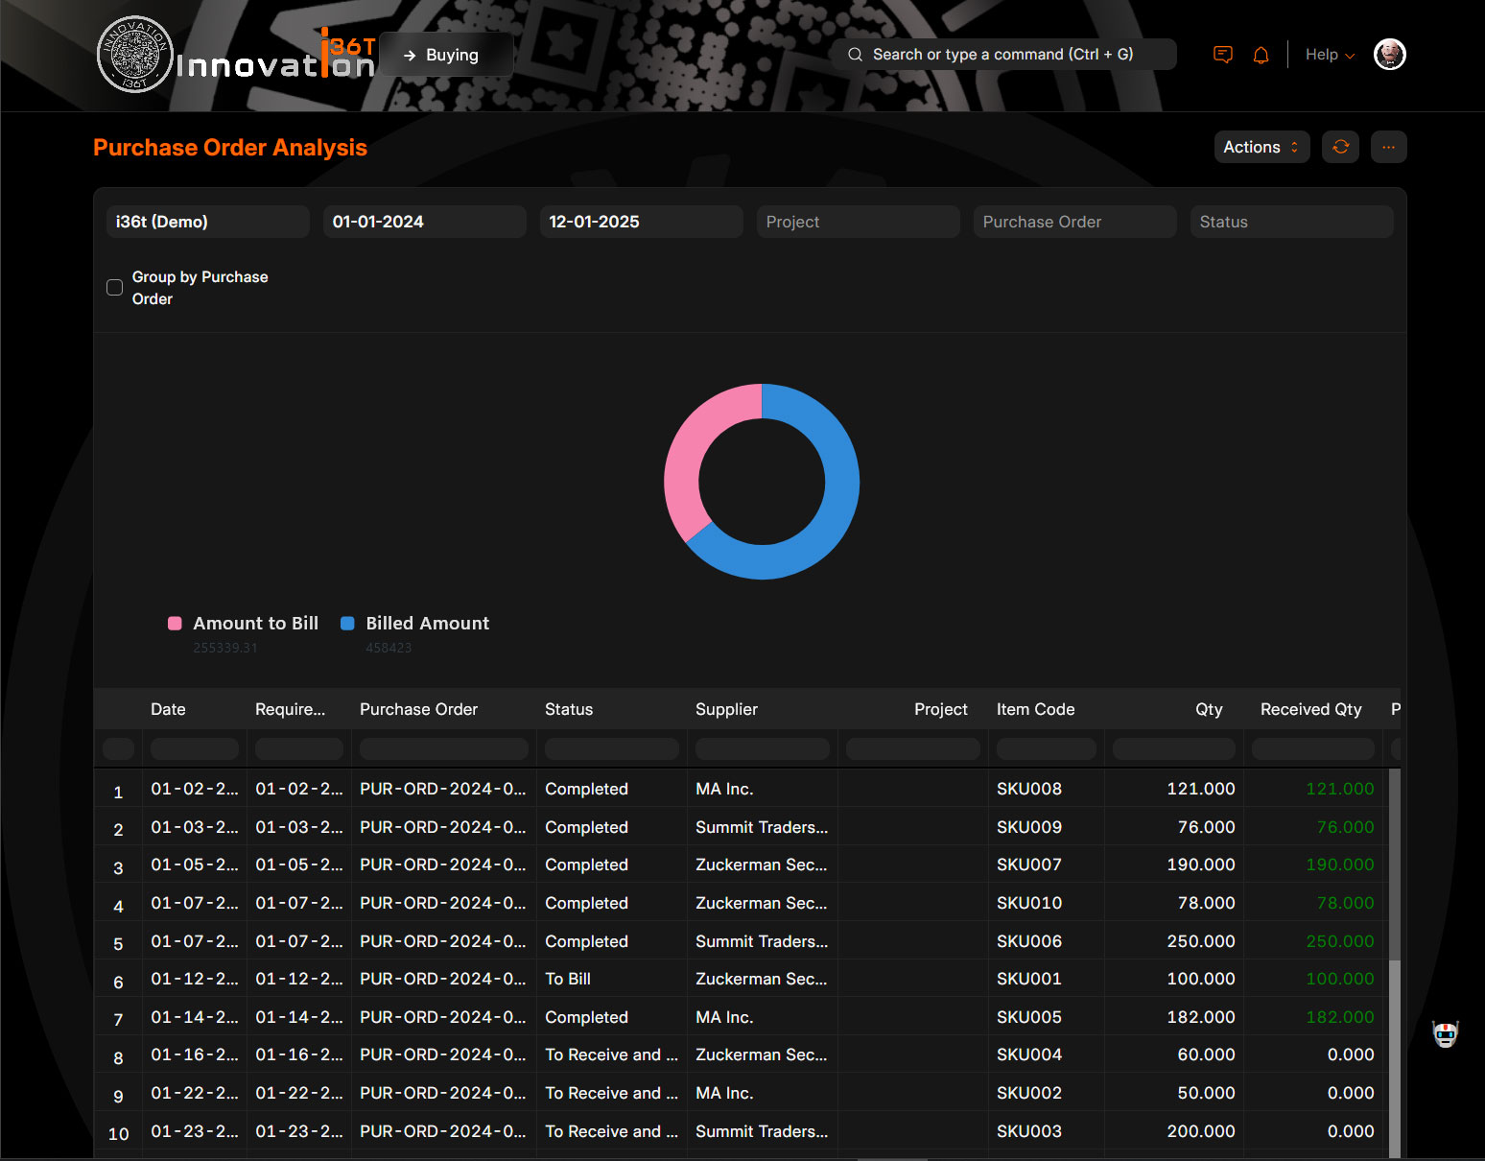The height and width of the screenshot is (1161, 1485).
Task: Open the chat messages icon
Action: [1222, 55]
